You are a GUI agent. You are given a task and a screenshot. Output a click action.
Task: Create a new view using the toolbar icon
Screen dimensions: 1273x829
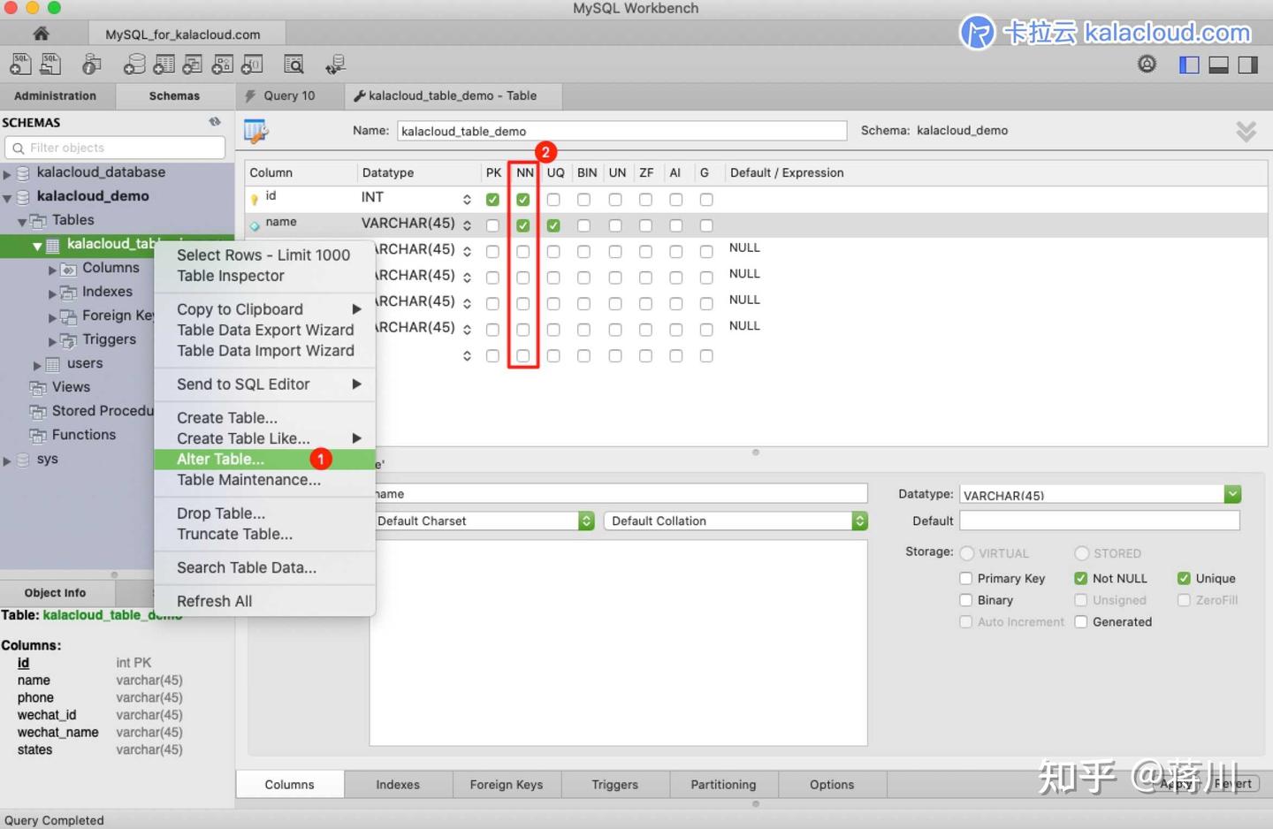[192, 64]
